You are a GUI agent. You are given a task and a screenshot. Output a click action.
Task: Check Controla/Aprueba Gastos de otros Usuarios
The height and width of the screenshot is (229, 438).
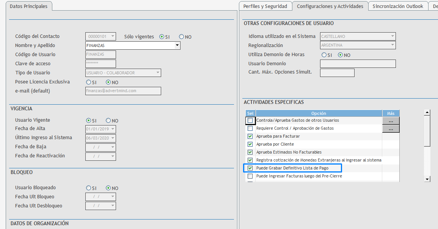coord(250,121)
